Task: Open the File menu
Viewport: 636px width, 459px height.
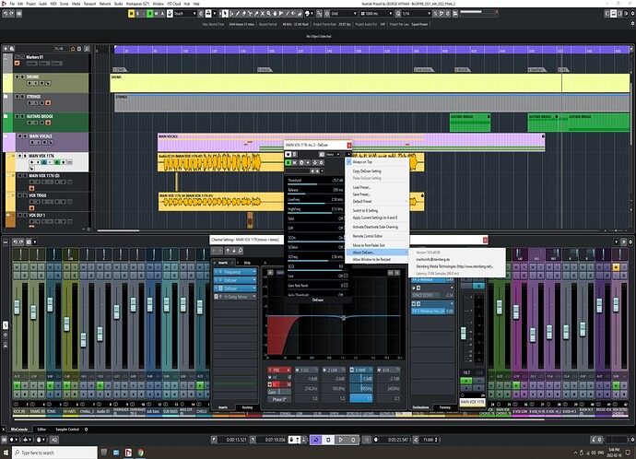Action: [x=12, y=4]
